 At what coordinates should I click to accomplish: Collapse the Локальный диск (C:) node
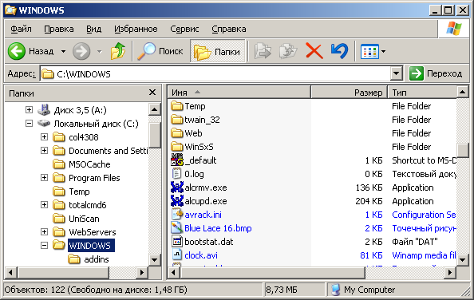click(x=29, y=123)
